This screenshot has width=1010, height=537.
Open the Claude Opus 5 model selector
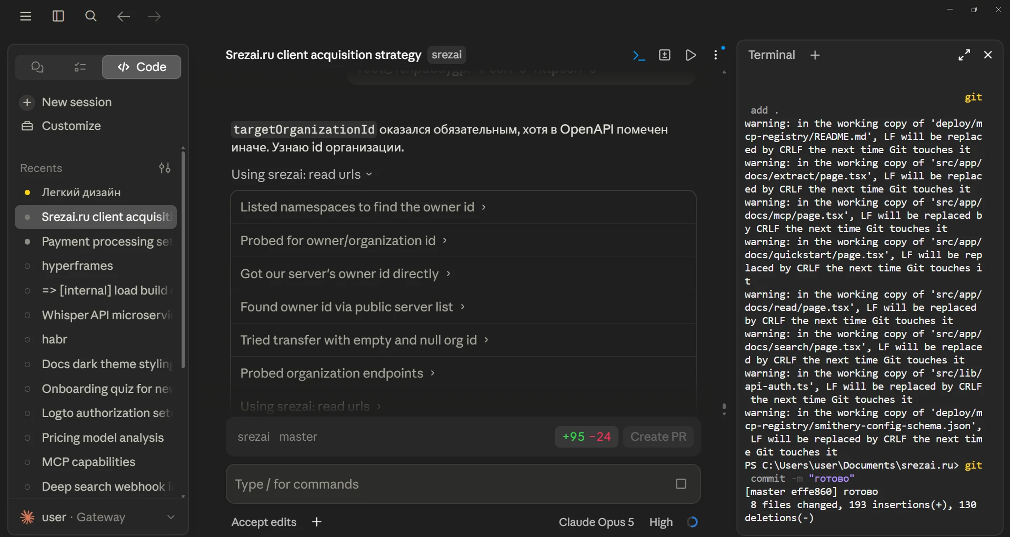(x=596, y=522)
